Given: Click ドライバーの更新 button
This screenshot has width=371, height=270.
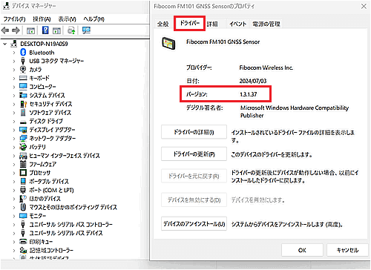Looking at the screenshot, I should point(194,154).
